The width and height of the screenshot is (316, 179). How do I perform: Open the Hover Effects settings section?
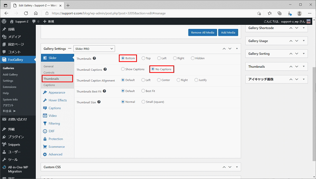pyautogui.click(x=57, y=100)
